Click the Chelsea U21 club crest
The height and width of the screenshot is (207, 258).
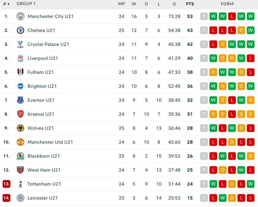point(20,30)
